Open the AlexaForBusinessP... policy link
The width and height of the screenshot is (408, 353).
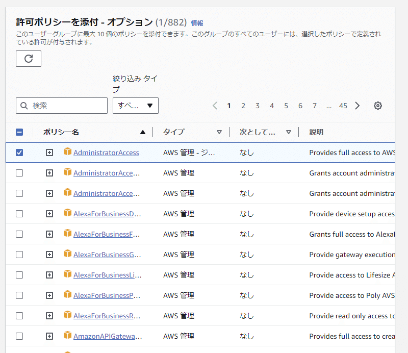tap(107, 295)
